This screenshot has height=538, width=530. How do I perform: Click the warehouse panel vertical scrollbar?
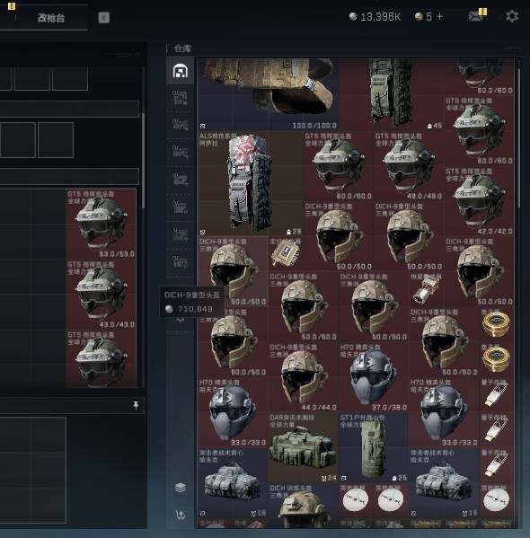[519, 138]
